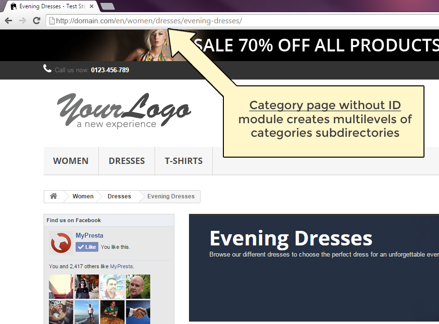Click the favicon on the Evening Dresses tab

[x=13, y=6]
